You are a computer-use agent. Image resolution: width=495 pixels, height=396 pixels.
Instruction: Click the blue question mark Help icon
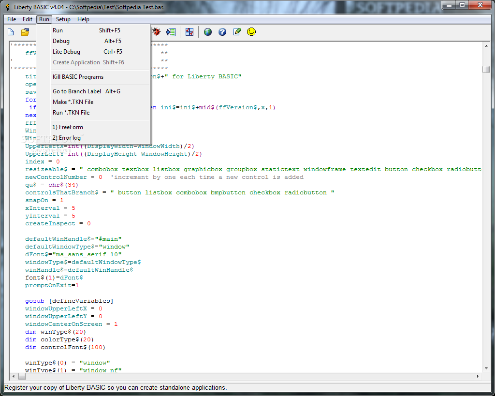pyautogui.click(x=222, y=32)
